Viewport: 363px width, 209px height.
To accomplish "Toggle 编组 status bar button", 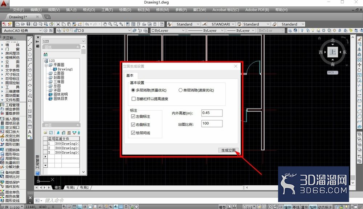I will [287, 207].
